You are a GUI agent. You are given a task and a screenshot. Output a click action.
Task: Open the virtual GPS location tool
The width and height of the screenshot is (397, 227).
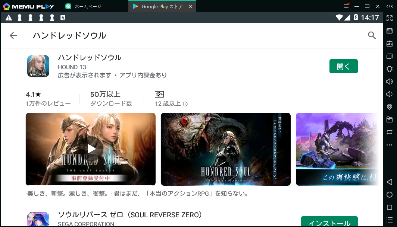tap(390, 107)
